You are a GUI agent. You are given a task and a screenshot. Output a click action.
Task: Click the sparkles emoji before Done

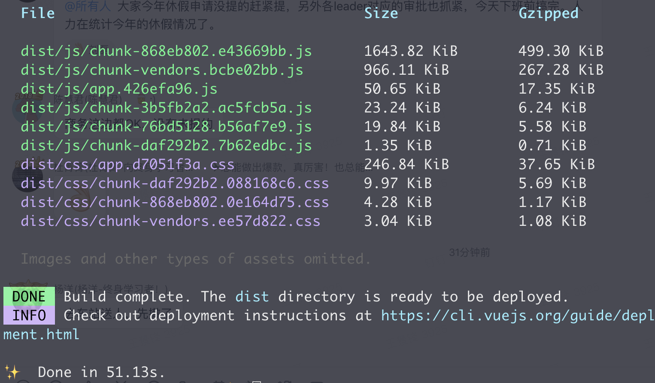coord(12,372)
